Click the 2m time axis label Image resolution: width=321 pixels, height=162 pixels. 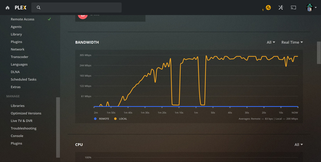coord(96,113)
